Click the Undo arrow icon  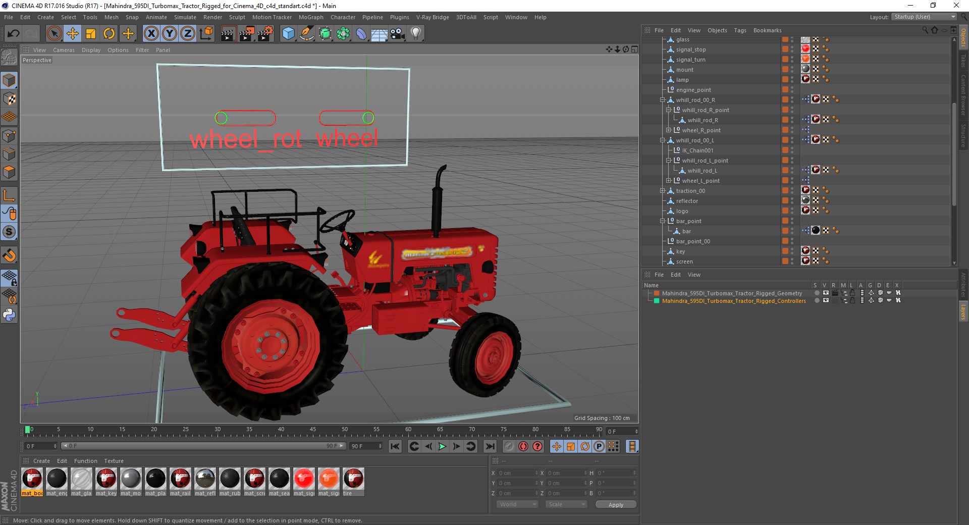[x=14, y=34]
